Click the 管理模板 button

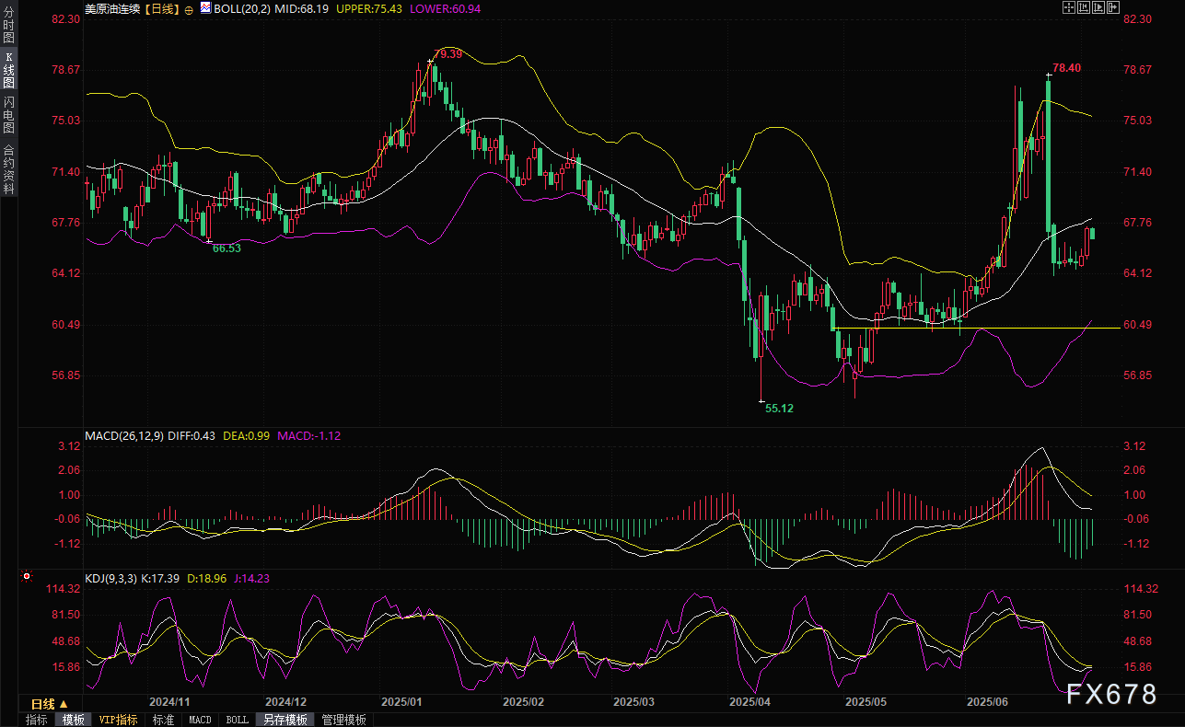343,720
